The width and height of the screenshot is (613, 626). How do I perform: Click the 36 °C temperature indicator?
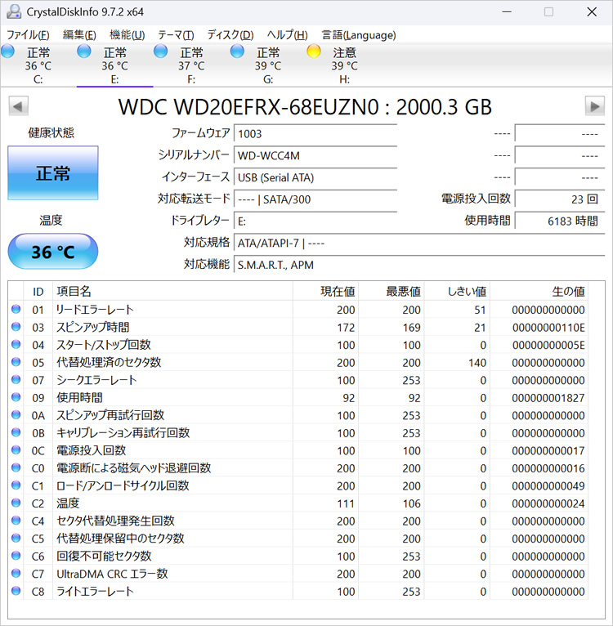point(53,252)
